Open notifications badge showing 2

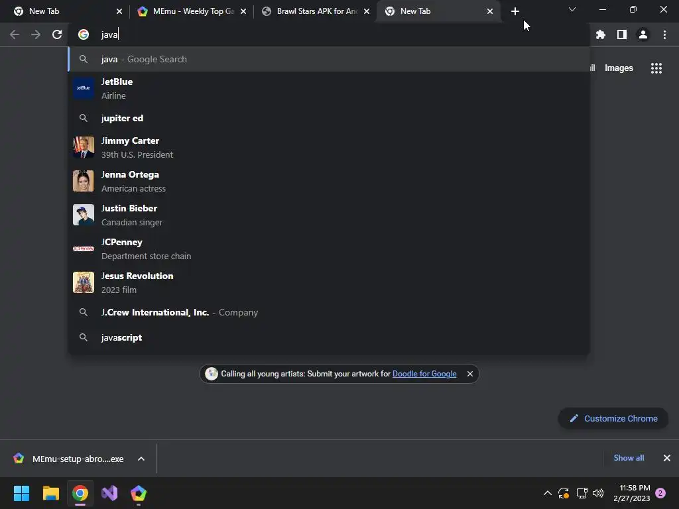point(660,493)
